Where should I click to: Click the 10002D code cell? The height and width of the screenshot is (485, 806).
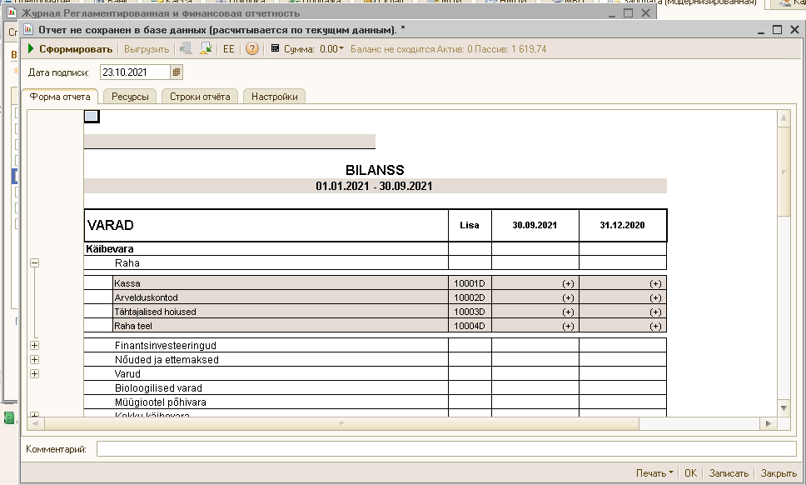tap(470, 297)
